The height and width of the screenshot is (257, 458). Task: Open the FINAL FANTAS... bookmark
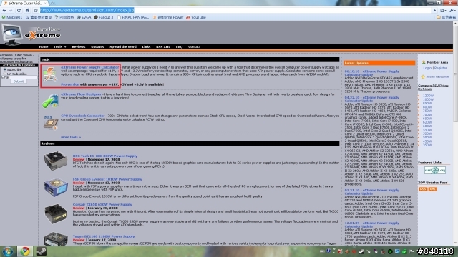click(133, 17)
